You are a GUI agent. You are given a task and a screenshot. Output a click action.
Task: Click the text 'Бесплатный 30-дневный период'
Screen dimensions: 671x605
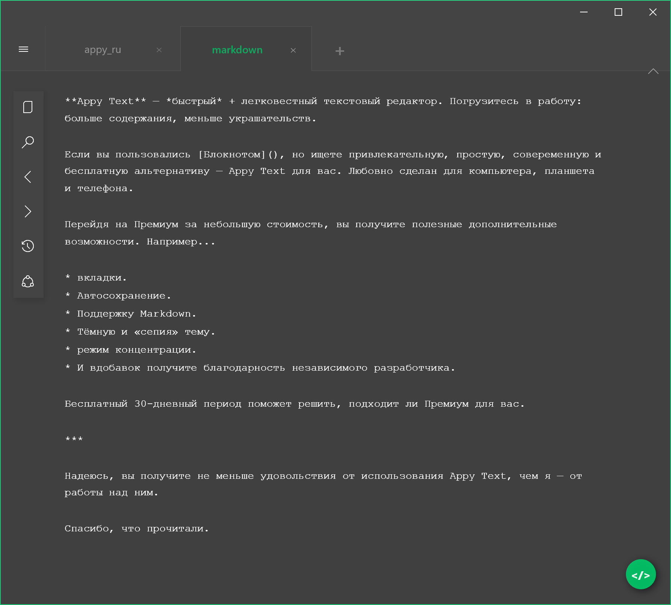[x=153, y=404]
